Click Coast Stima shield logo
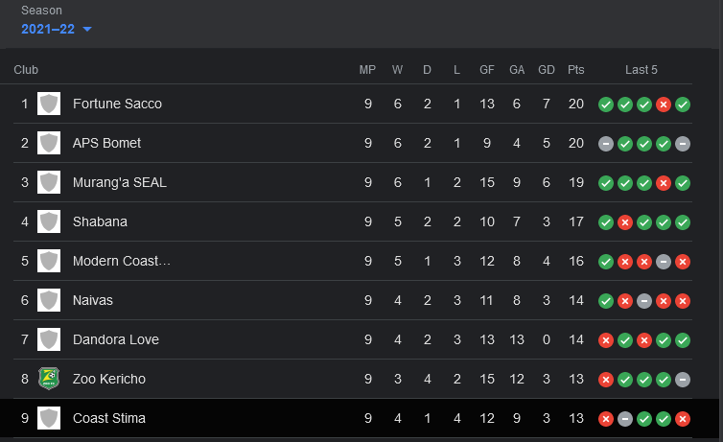 click(x=49, y=418)
